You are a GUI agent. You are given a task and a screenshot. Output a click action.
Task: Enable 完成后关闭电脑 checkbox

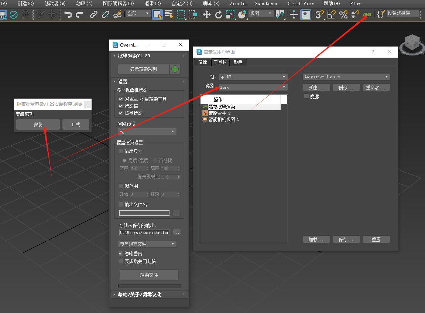click(121, 261)
